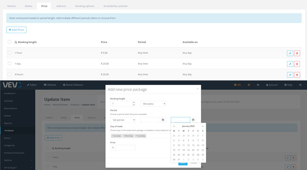Open the Rental Software menu in navbar
307x170 pixels.
pos(73,85)
